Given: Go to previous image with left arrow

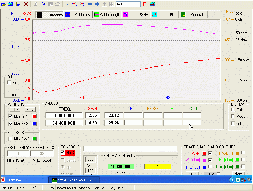Looking at the screenshot, I should coord(90,4).
